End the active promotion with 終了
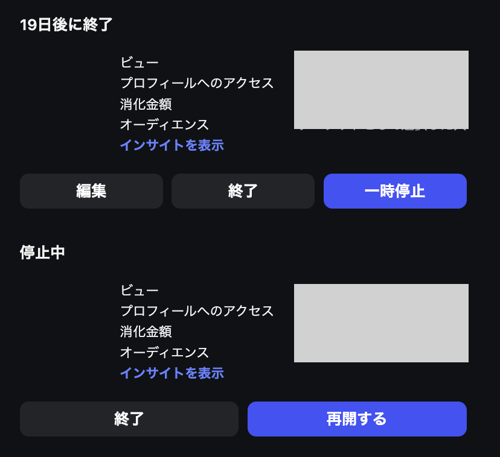Screen dimensions: 500x457 coord(243,191)
